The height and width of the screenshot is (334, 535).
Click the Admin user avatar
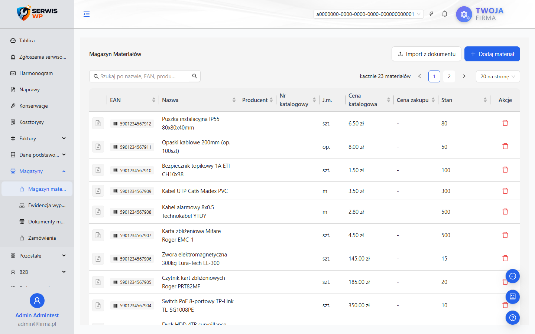(x=37, y=301)
